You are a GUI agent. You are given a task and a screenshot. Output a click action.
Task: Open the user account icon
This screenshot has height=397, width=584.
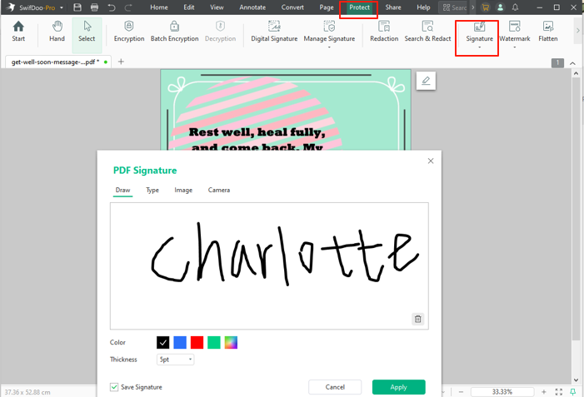[x=500, y=7]
